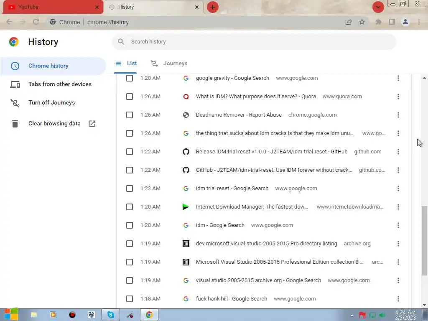Image resolution: width=428 pixels, height=321 pixels.
Task: Check the box for idm cracks search entry
Action: pos(130,133)
